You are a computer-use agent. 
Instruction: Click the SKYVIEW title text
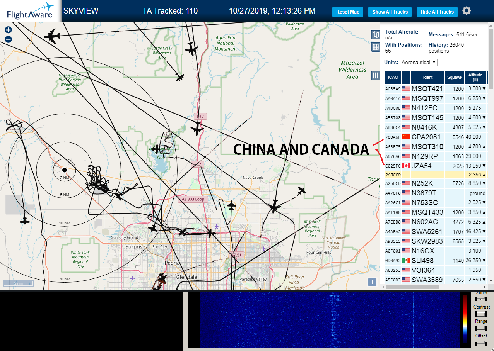pyautogui.click(x=81, y=11)
